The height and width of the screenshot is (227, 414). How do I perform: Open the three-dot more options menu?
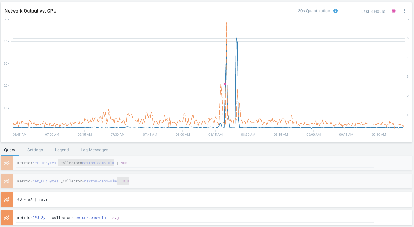pyautogui.click(x=404, y=11)
